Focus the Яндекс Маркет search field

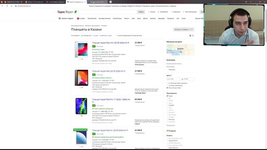pos(108,12)
